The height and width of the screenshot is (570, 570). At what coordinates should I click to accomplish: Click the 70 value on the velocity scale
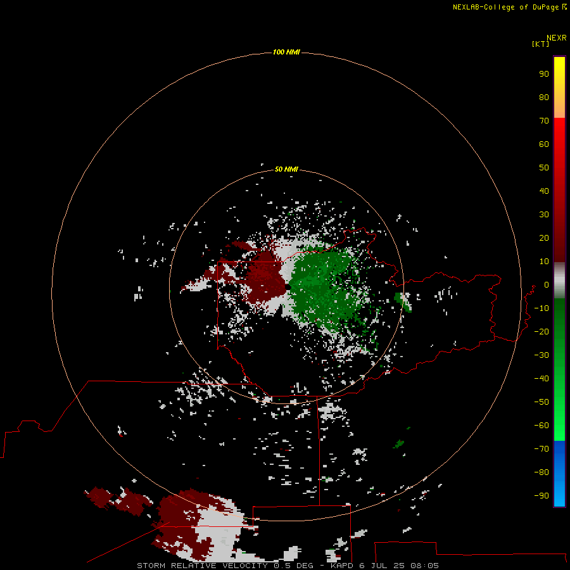point(544,121)
